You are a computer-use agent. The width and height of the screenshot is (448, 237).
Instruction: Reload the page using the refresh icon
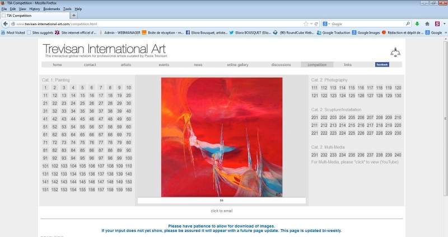pyautogui.click(x=317, y=24)
